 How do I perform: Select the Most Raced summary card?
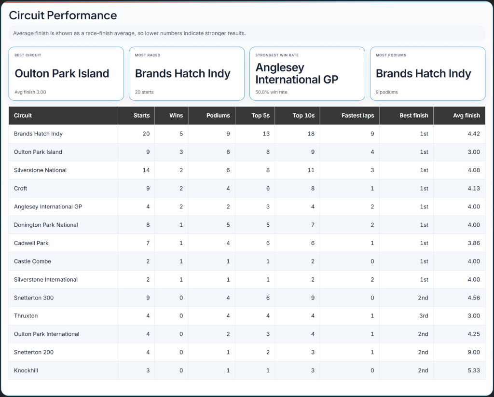pyautogui.click(x=186, y=74)
